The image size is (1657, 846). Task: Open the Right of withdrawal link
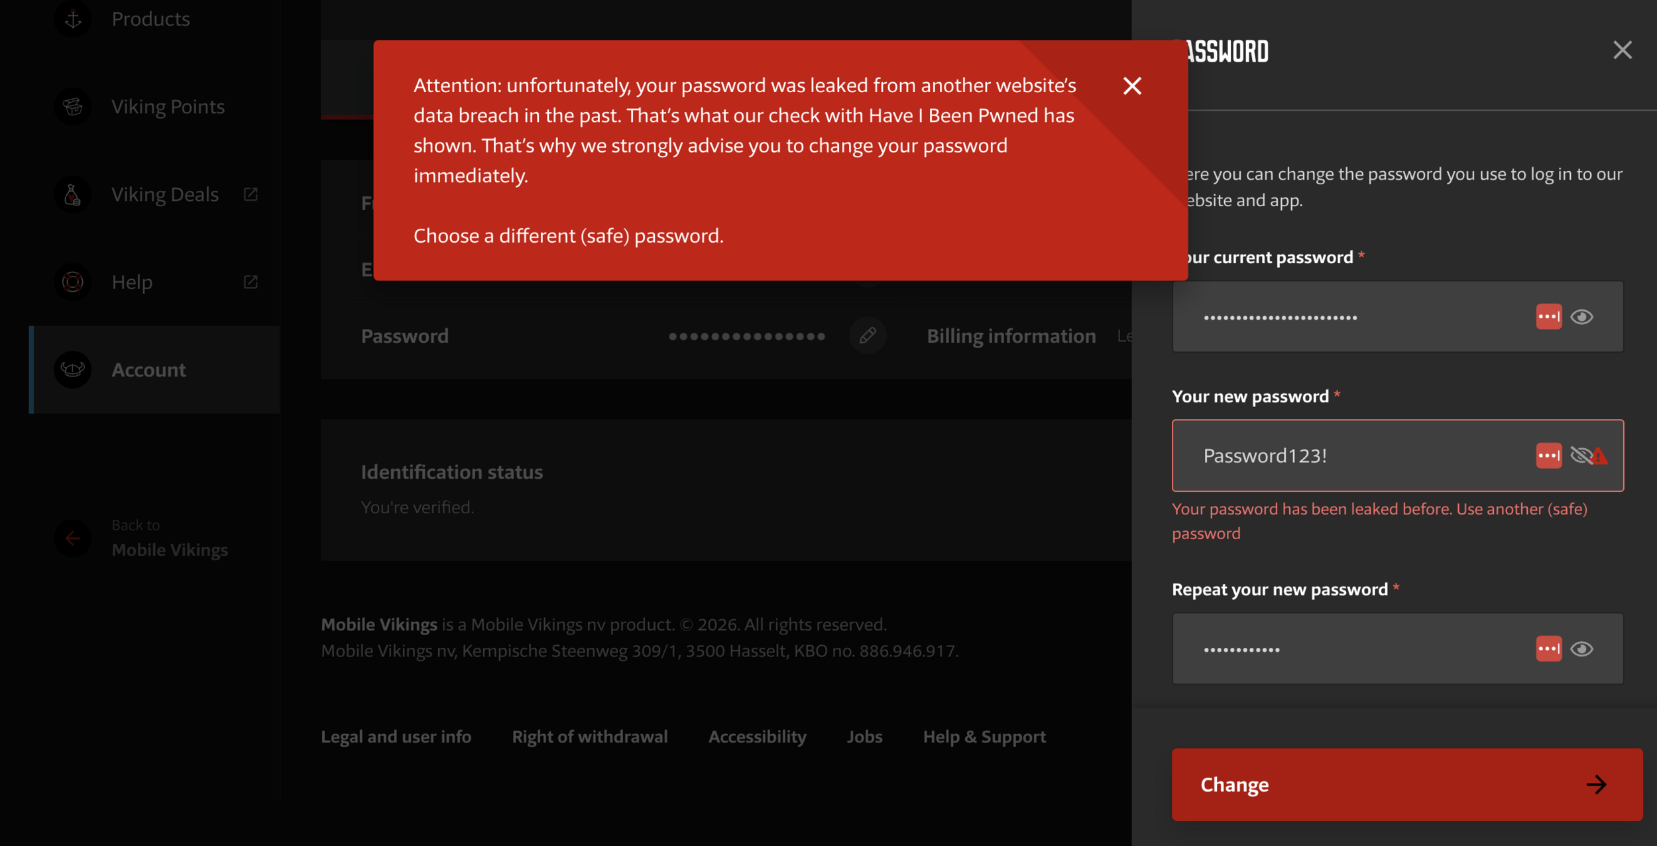coord(589,737)
